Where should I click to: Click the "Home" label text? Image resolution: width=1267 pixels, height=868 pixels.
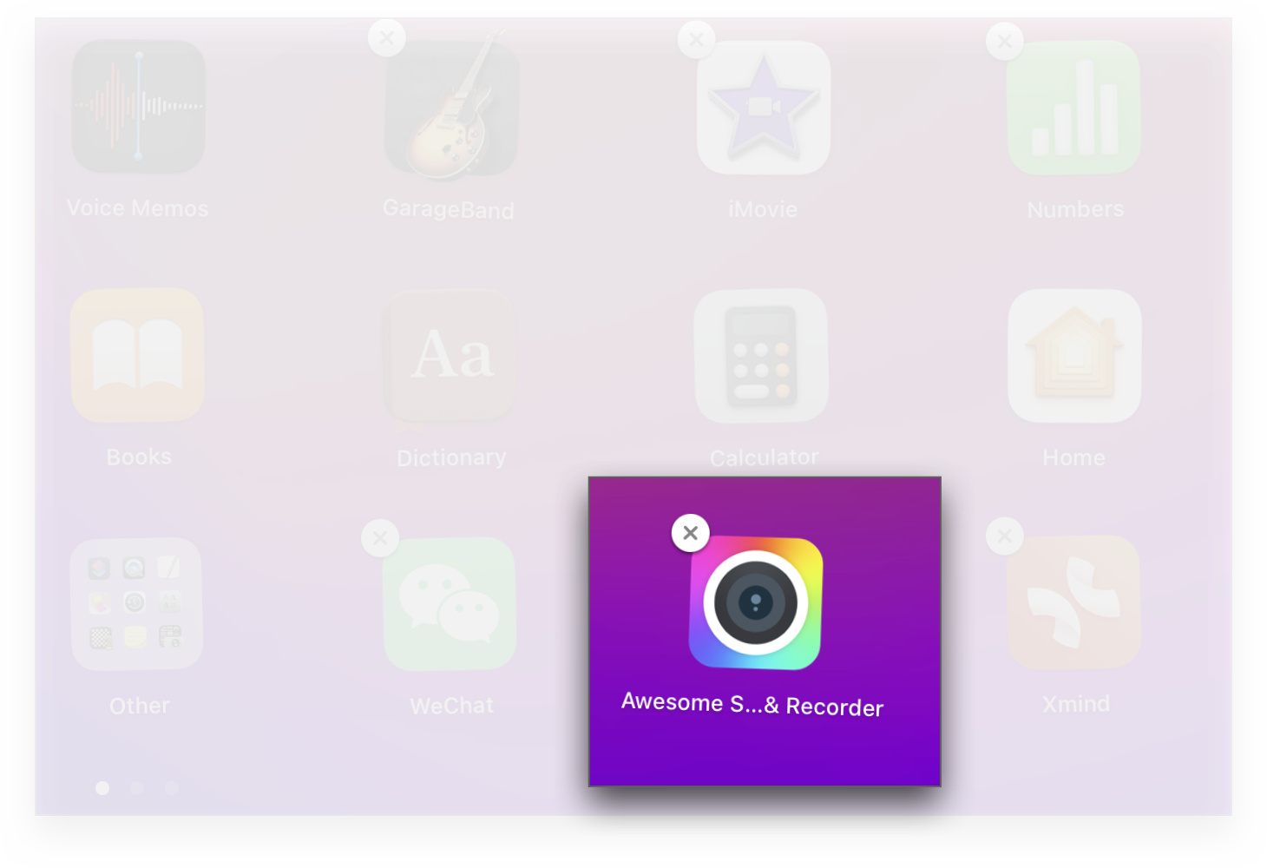pos(1074,457)
